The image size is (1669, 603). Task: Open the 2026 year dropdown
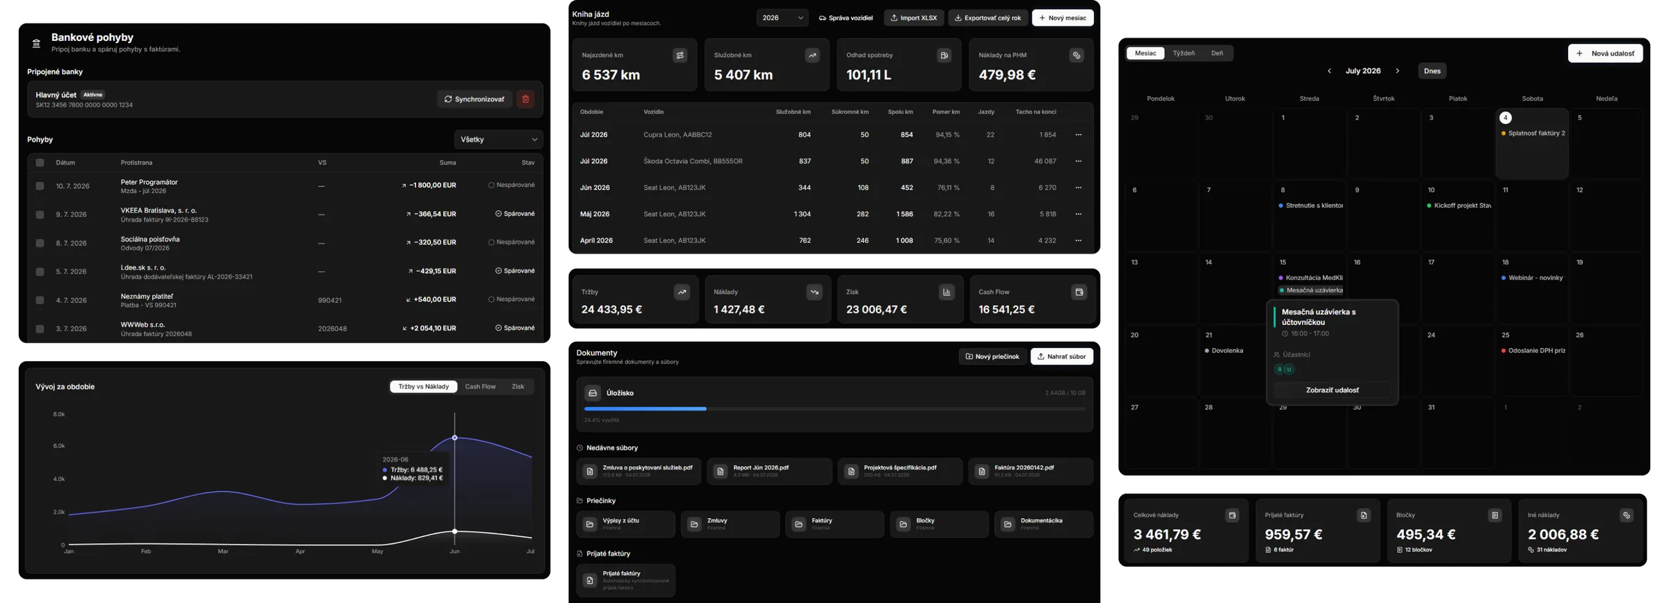[782, 18]
